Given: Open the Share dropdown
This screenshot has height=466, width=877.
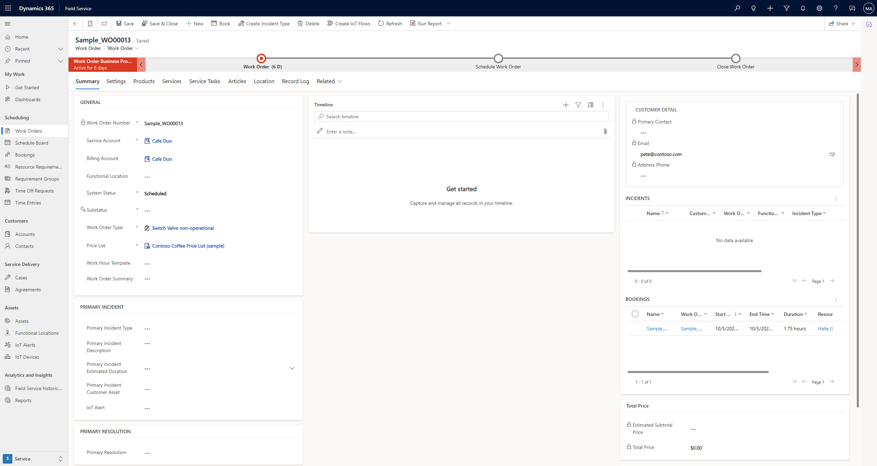Looking at the screenshot, I should tap(842, 24).
